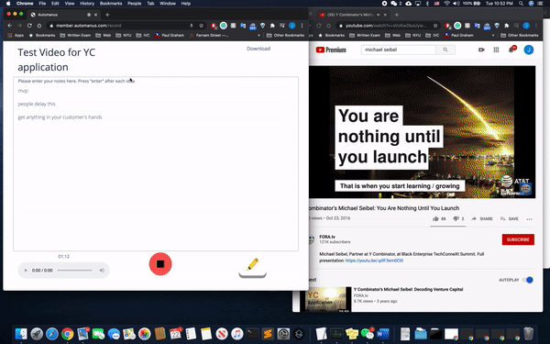
Task: Open a new tab in the Automanus window
Action: (x=107, y=15)
